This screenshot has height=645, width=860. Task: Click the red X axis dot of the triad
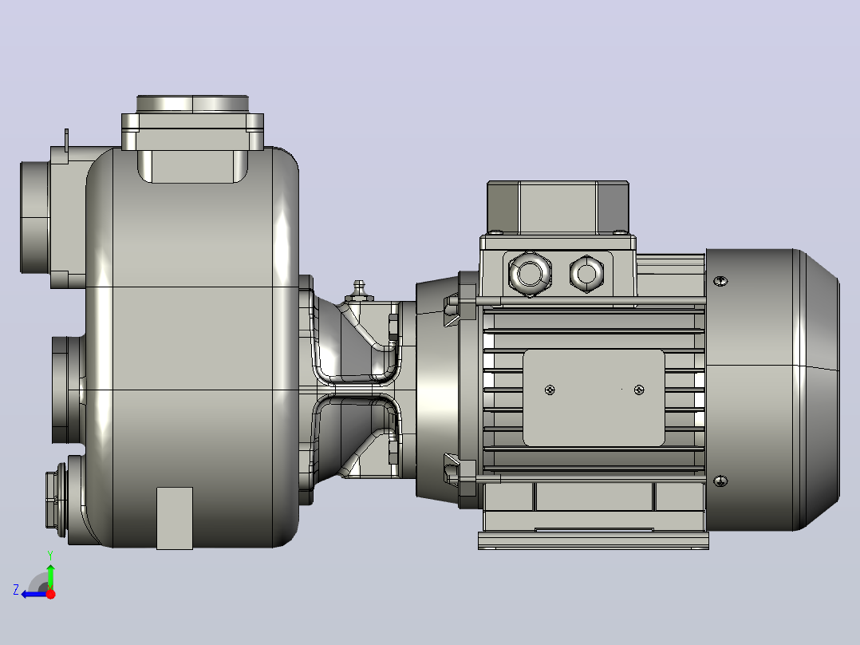pos(50,594)
